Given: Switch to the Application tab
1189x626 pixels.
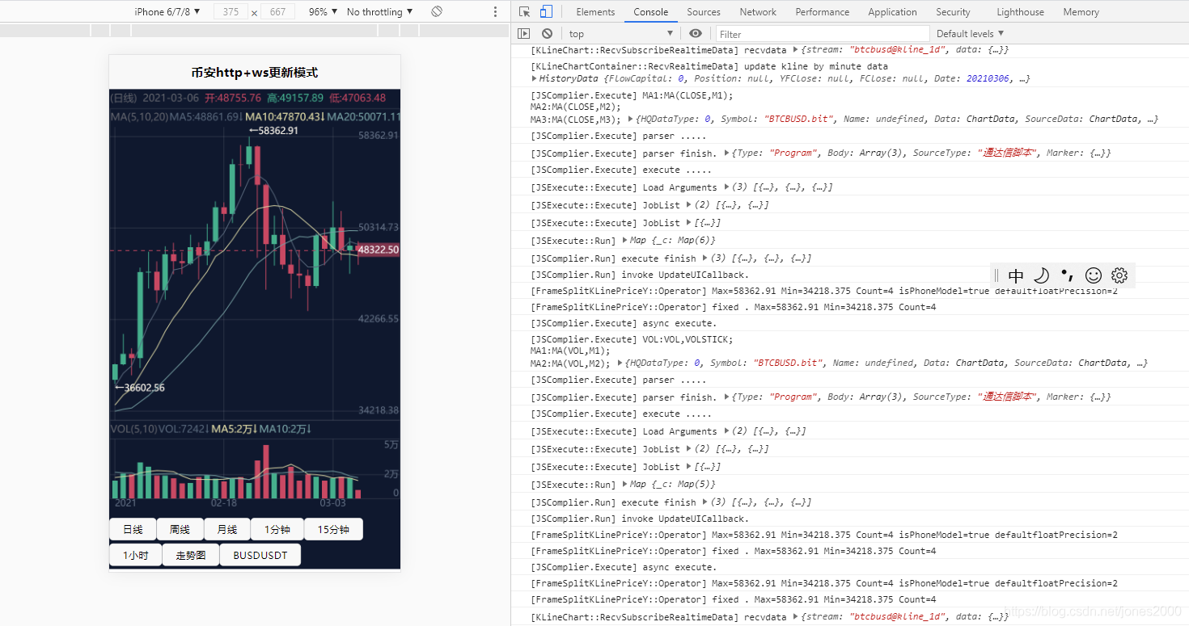Looking at the screenshot, I should 893,11.
